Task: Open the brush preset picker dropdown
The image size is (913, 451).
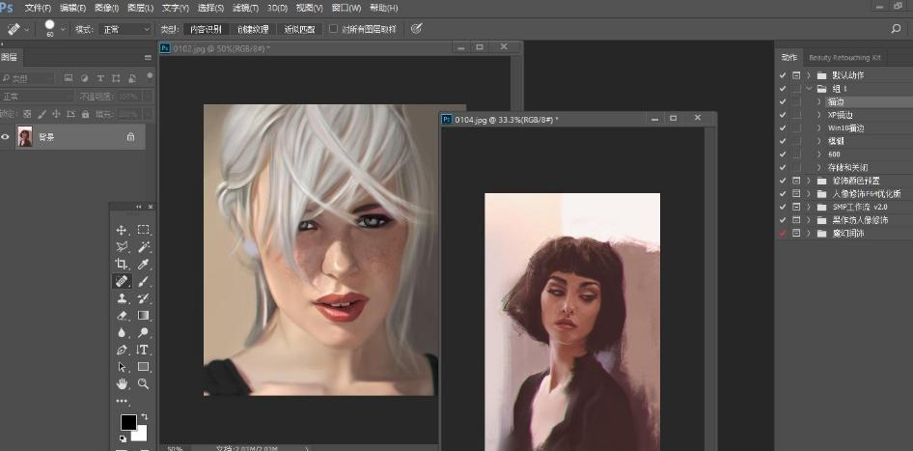Action: coord(63,29)
